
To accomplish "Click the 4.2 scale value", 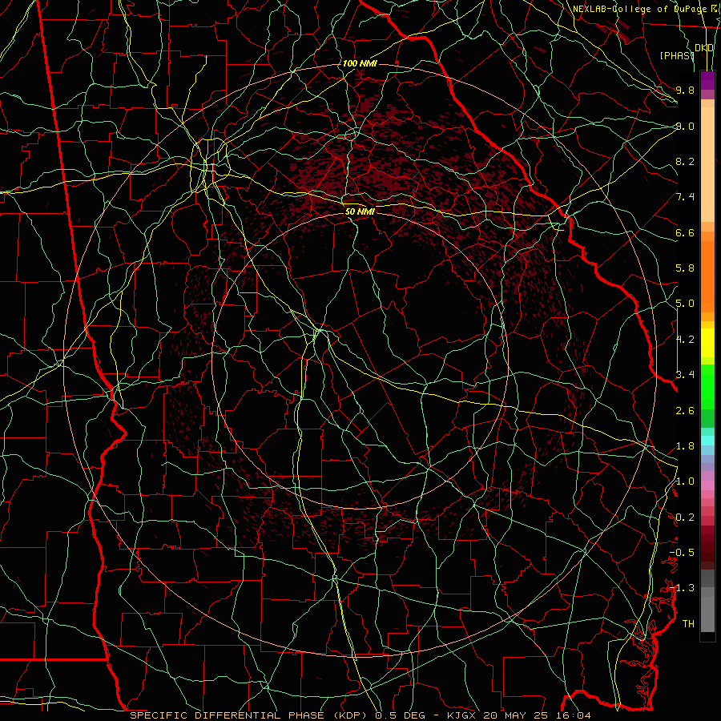I will pyautogui.click(x=685, y=340).
